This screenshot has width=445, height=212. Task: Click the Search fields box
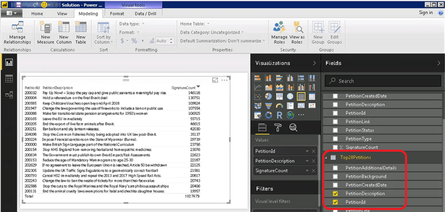point(383,81)
